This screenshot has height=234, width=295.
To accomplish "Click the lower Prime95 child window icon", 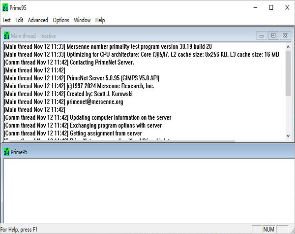I will point(6,152).
